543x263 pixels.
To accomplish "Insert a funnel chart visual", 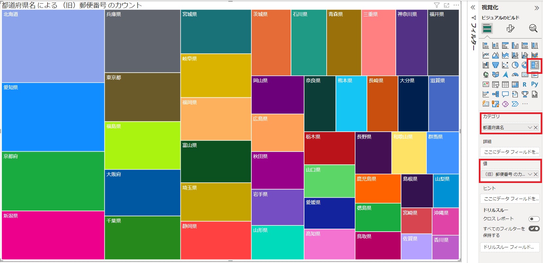I will pyautogui.click(x=496, y=65).
